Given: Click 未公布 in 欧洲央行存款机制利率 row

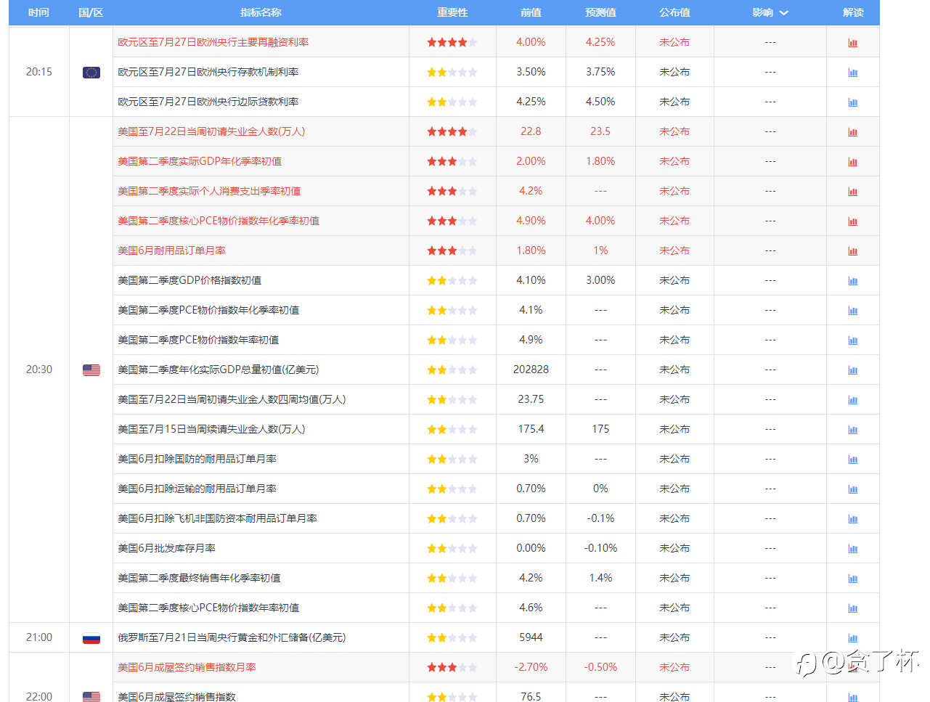Looking at the screenshot, I should coord(674,72).
